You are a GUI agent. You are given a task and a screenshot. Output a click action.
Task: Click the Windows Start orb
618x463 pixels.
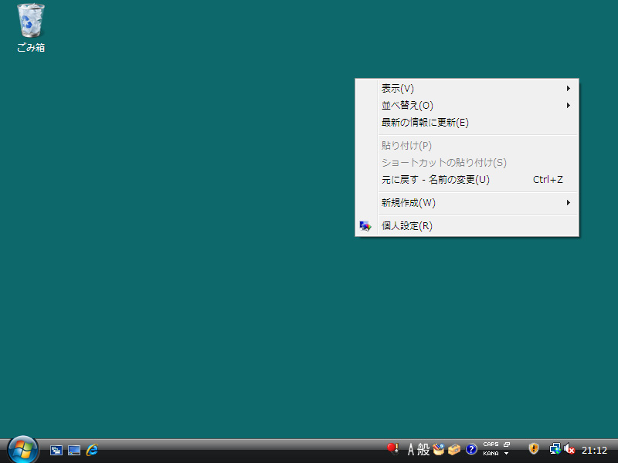(x=23, y=450)
